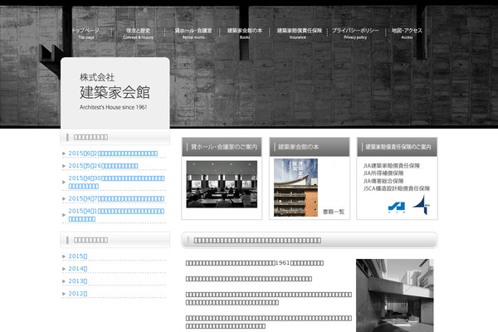
Task: Go to 貸ホール・会議室 Rental rooms menu
Action: click(x=193, y=33)
